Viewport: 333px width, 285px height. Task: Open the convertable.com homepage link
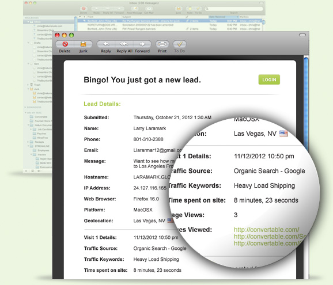(x=266, y=230)
